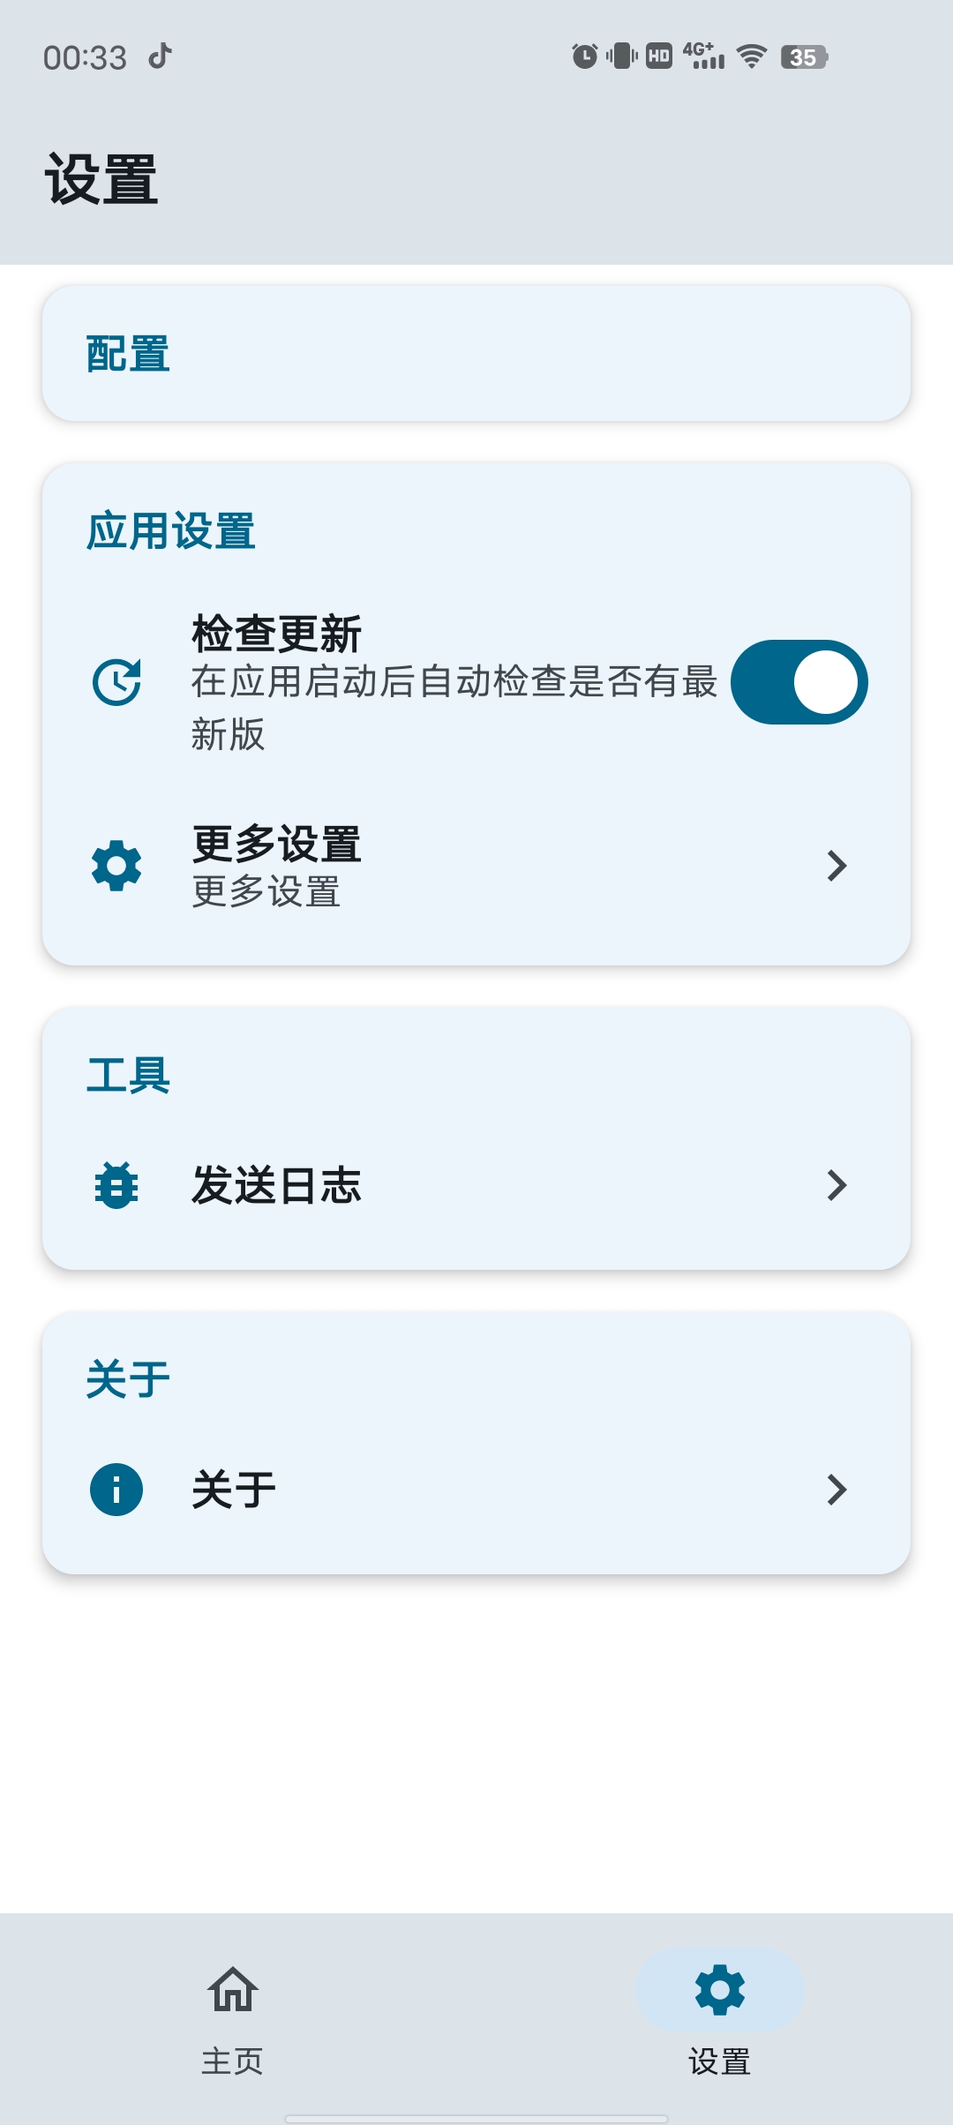The height and width of the screenshot is (2125, 953).
Task: Tap the bug icon for 发送日志
Action: point(116,1185)
